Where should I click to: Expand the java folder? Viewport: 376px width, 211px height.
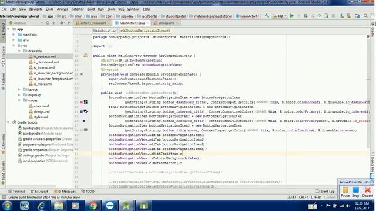pos(14,40)
